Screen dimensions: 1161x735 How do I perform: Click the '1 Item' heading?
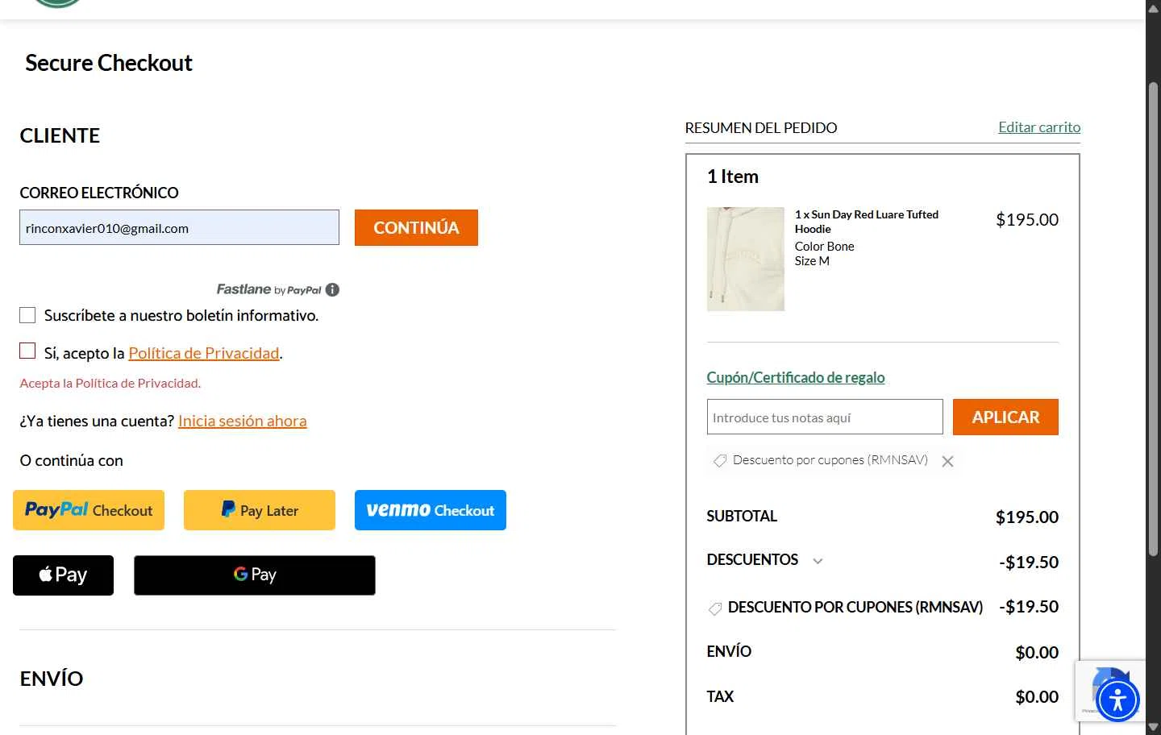pos(733,176)
